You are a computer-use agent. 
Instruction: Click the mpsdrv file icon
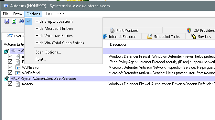pyautogui.click(x=18, y=84)
